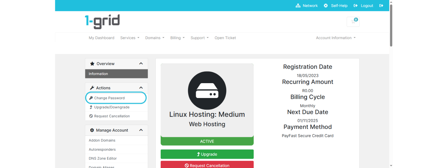448x168 pixels.
Task: Click the page vertical scrollbar
Action: (x=391, y=25)
